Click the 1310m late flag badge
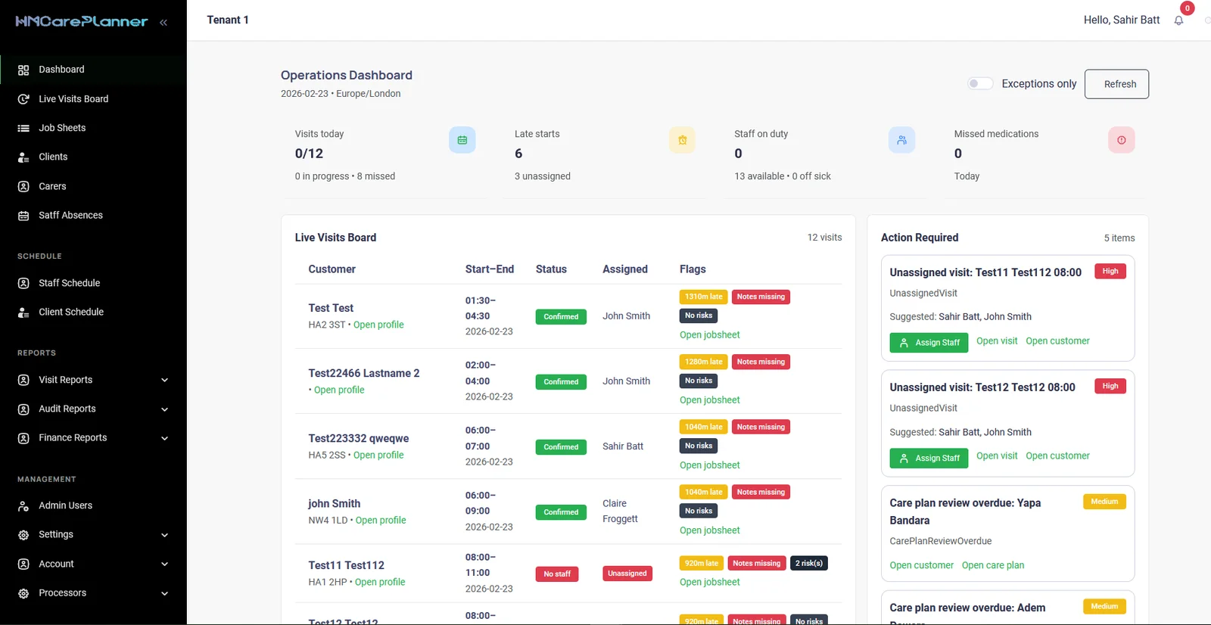 coord(703,297)
